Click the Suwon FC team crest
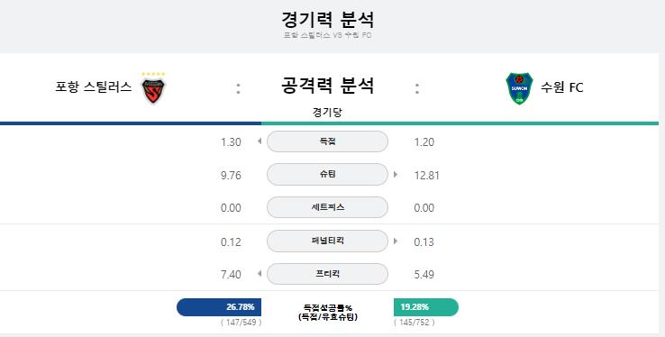The image size is (665, 337). tap(519, 88)
